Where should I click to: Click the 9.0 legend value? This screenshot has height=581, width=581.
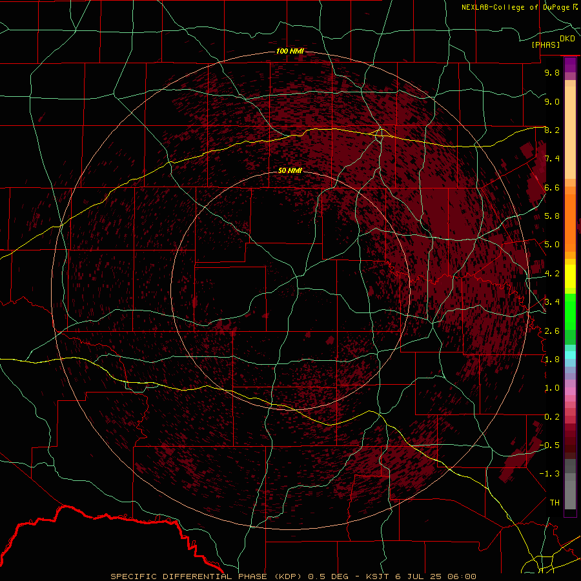[x=552, y=101]
